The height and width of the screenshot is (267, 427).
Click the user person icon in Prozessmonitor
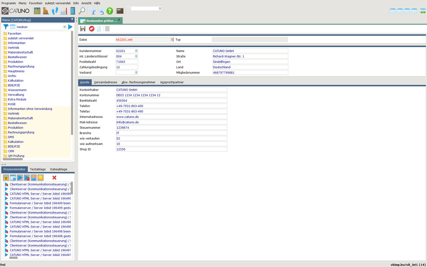click(34, 178)
